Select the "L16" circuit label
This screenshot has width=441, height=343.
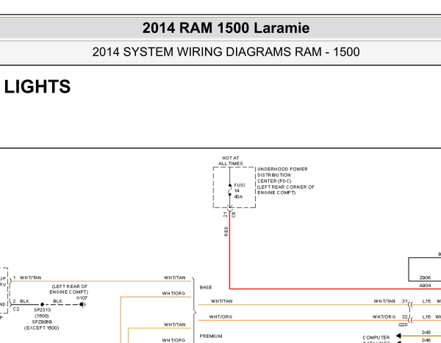(426, 317)
